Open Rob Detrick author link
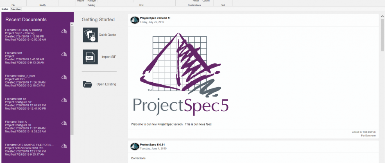 click(x=369, y=132)
